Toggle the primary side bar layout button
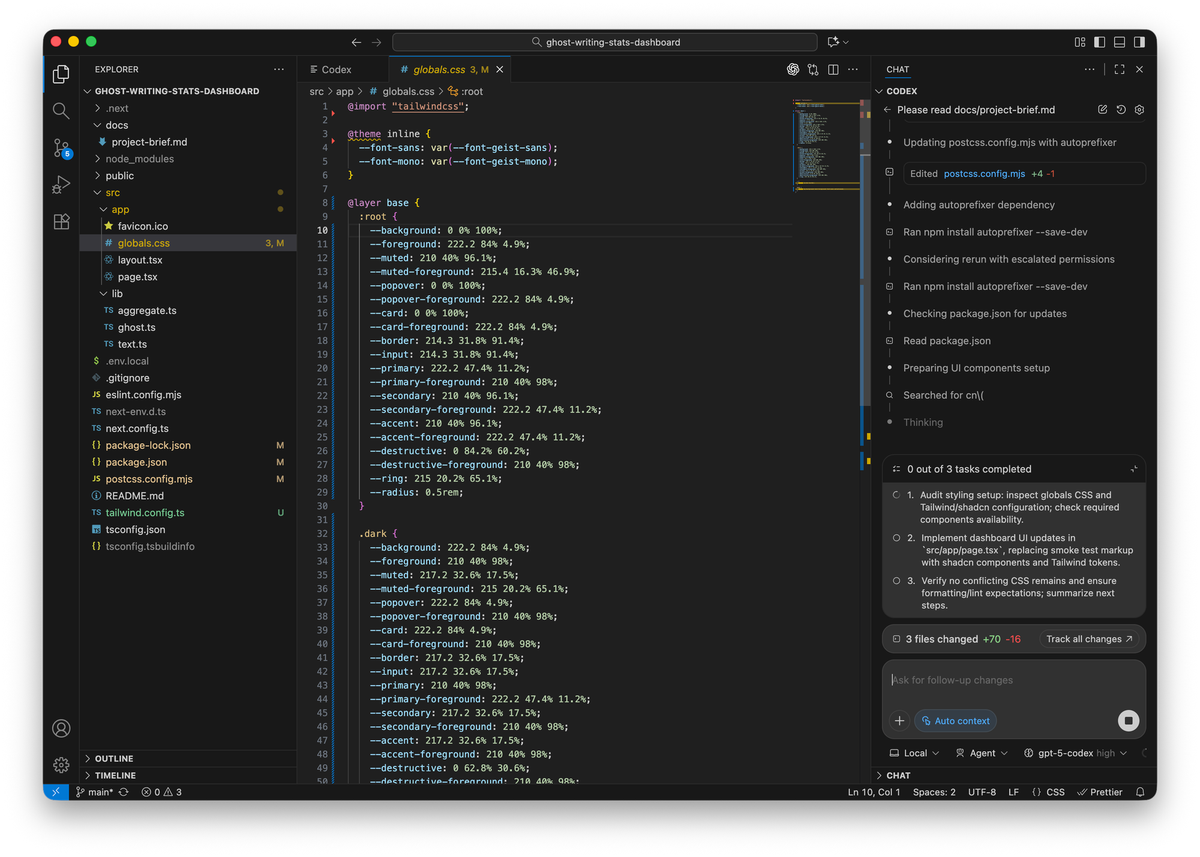1200x857 pixels. (x=1099, y=42)
